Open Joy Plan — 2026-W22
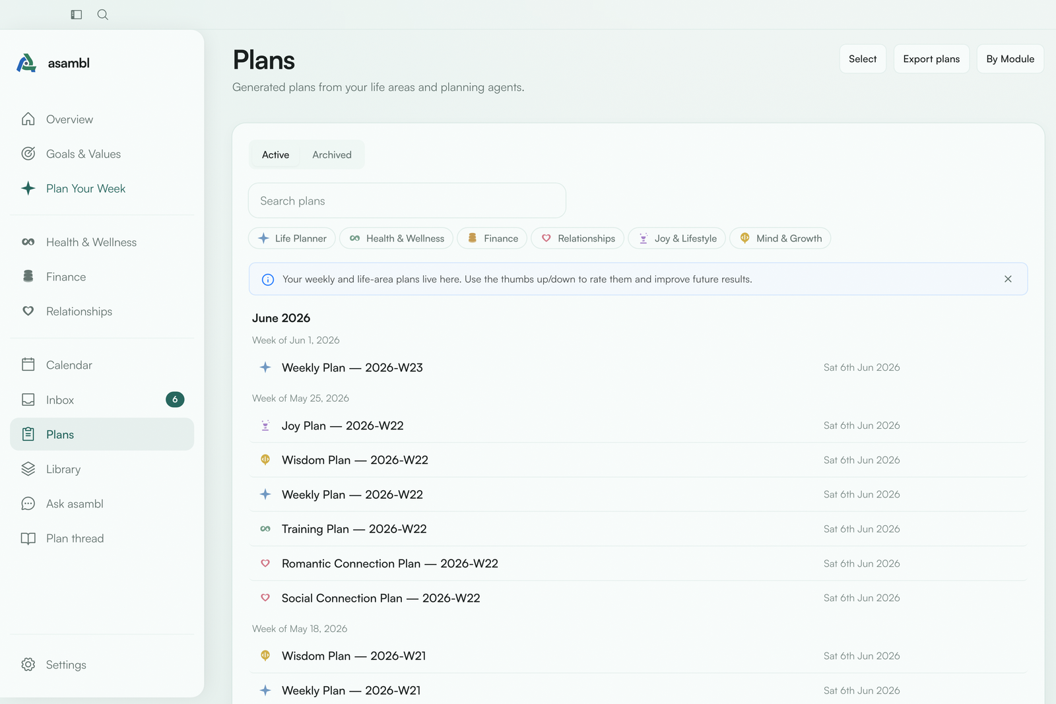This screenshot has height=704, width=1056. pyautogui.click(x=639, y=426)
